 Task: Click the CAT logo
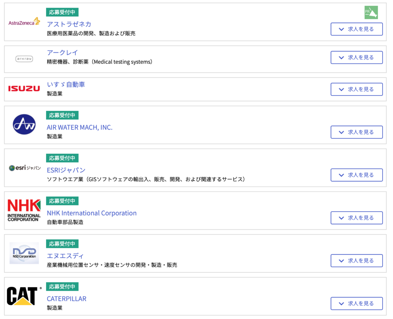click(24, 296)
